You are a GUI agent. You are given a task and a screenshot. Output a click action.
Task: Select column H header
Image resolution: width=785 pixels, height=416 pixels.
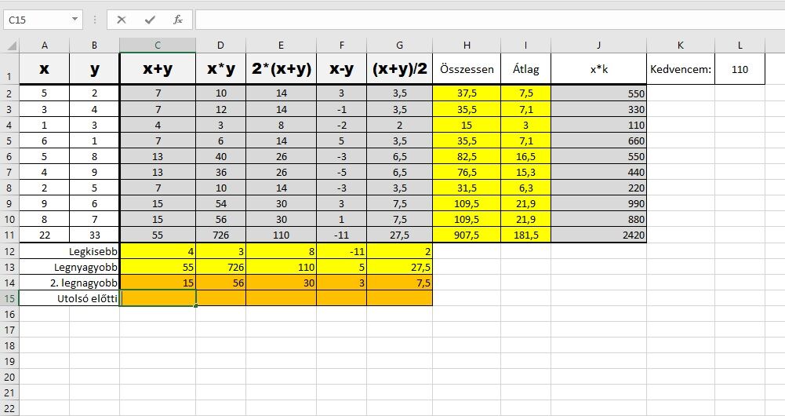point(467,46)
